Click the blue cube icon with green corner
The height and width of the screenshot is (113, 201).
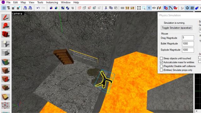pos(56,8)
